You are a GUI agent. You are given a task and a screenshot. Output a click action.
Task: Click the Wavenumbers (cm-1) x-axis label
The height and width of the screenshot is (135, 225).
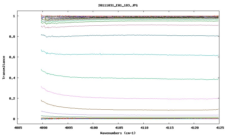(118, 133)
